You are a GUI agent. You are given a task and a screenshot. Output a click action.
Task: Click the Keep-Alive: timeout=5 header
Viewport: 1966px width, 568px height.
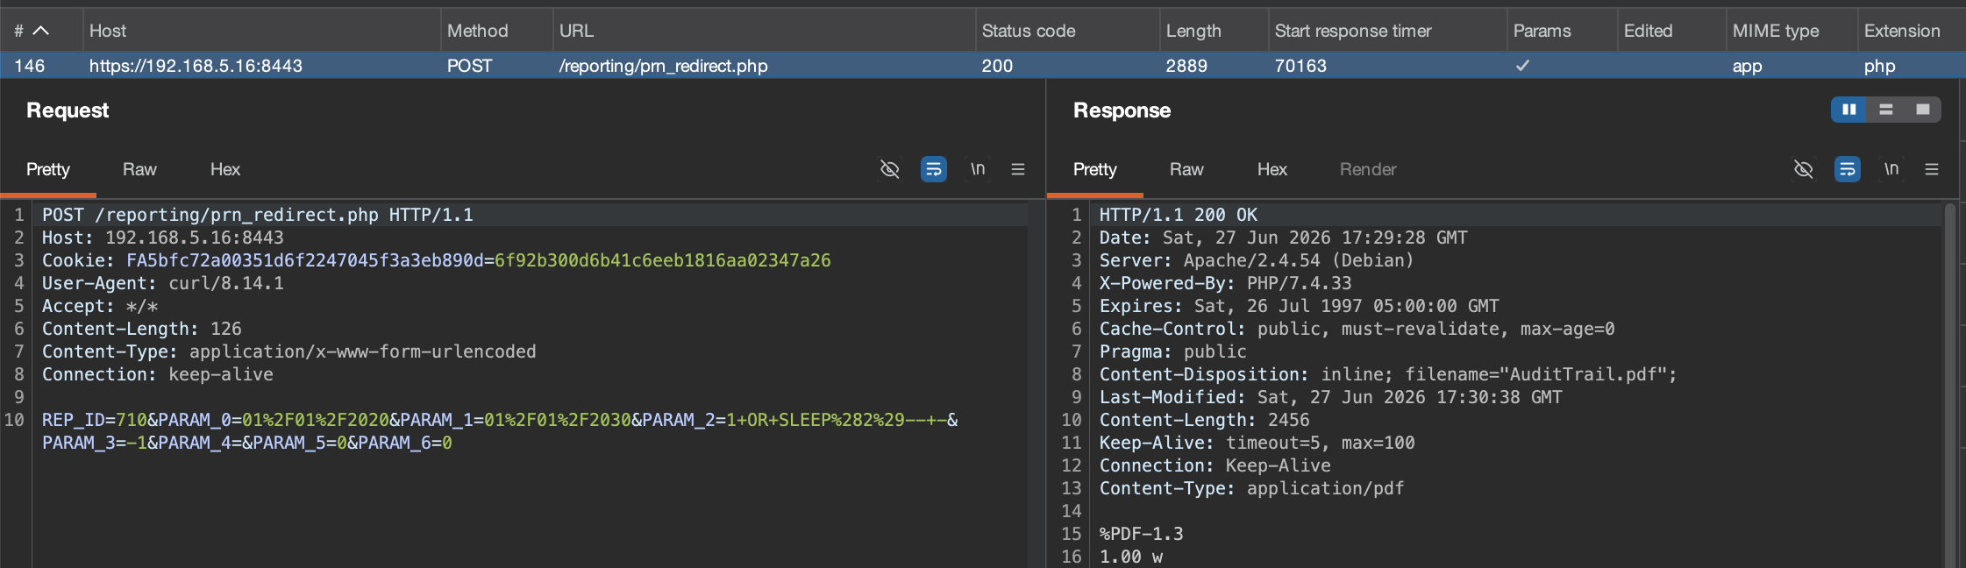1257,443
